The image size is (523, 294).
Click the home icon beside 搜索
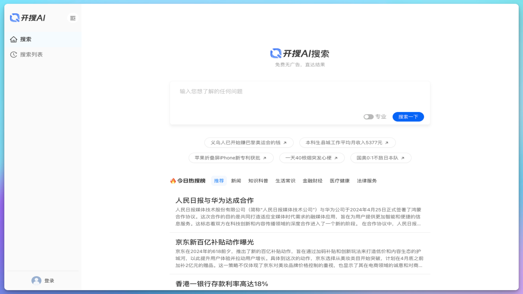[x=14, y=39]
